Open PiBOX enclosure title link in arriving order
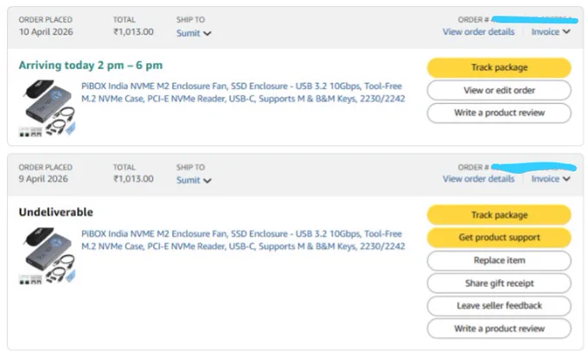Viewport: 588px width, 351px height. coord(243,93)
